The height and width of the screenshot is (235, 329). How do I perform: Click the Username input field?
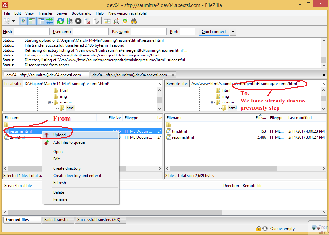point(91,32)
